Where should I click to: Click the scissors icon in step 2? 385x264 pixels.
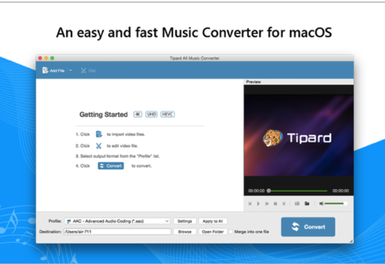99,146
